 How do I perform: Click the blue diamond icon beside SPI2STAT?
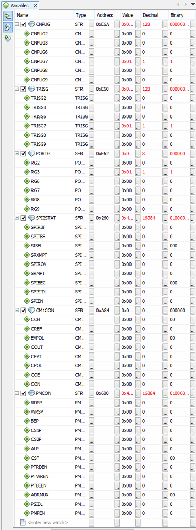pos(31,218)
